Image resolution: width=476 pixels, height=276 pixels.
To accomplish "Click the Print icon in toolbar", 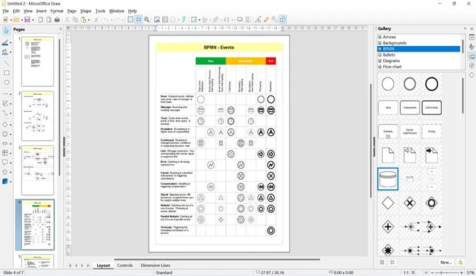I will [57, 20].
